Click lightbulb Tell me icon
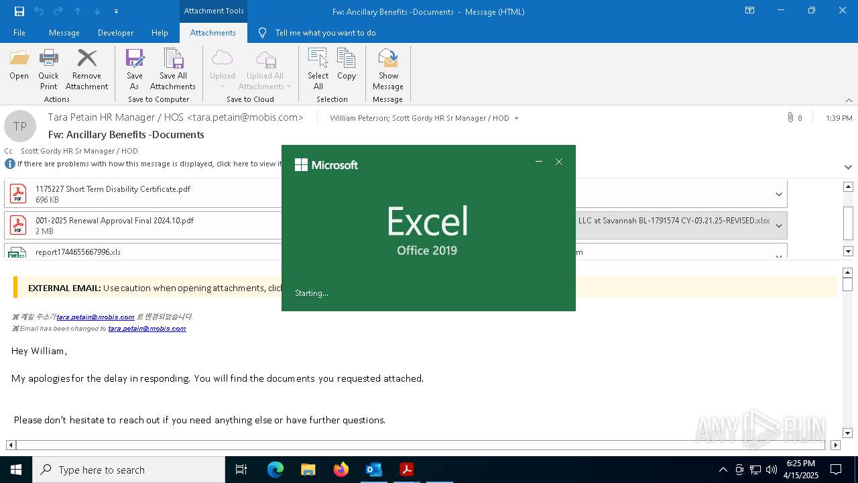The image size is (858, 483). [x=263, y=32]
